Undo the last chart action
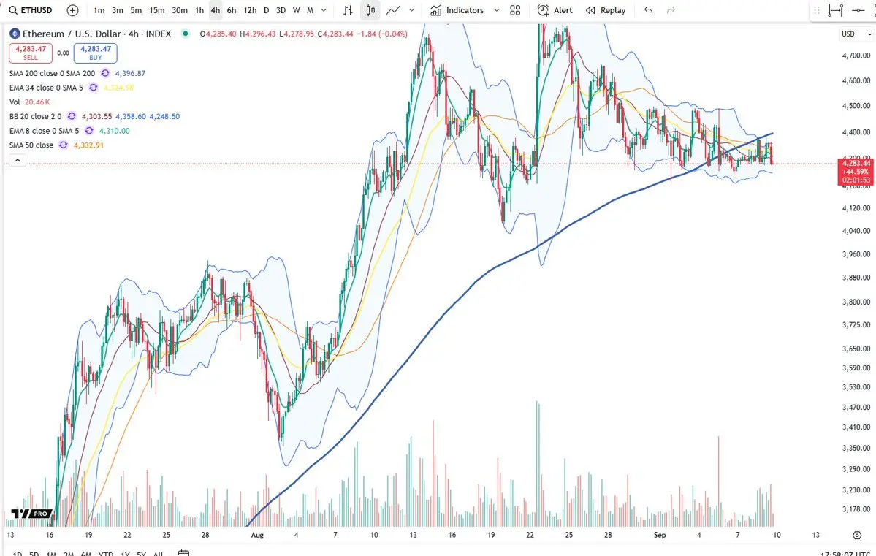 click(648, 10)
